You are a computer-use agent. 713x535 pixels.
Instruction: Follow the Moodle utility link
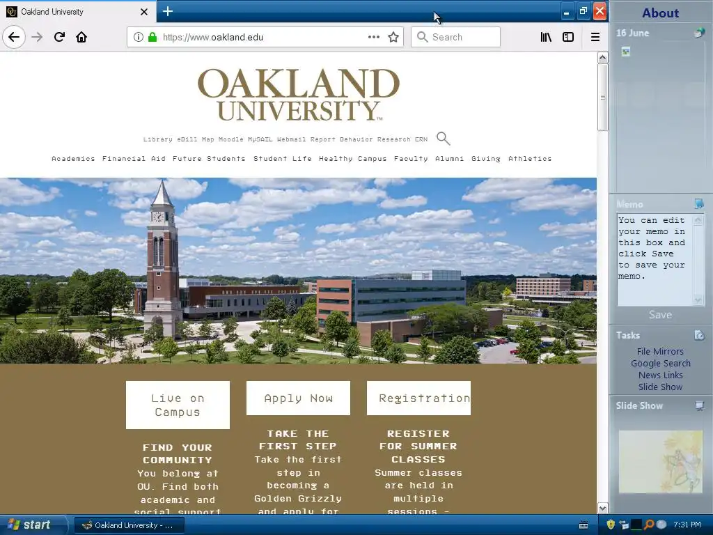tap(230, 139)
